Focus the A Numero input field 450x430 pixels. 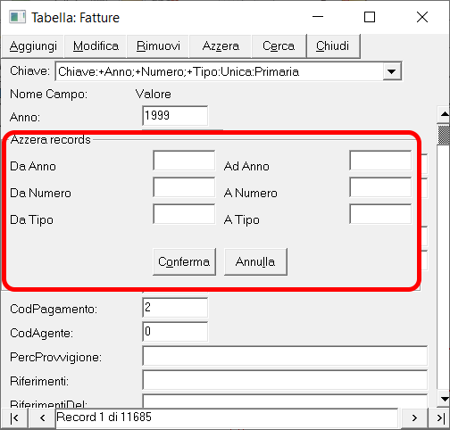tap(380, 187)
